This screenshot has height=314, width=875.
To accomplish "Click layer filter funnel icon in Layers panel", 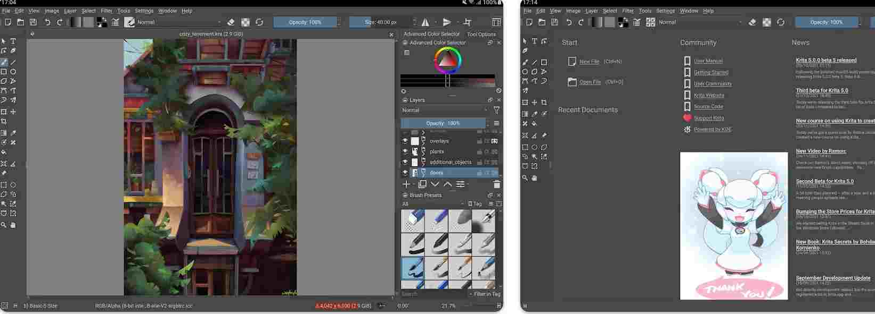I will pyautogui.click(x=496, y=111).
